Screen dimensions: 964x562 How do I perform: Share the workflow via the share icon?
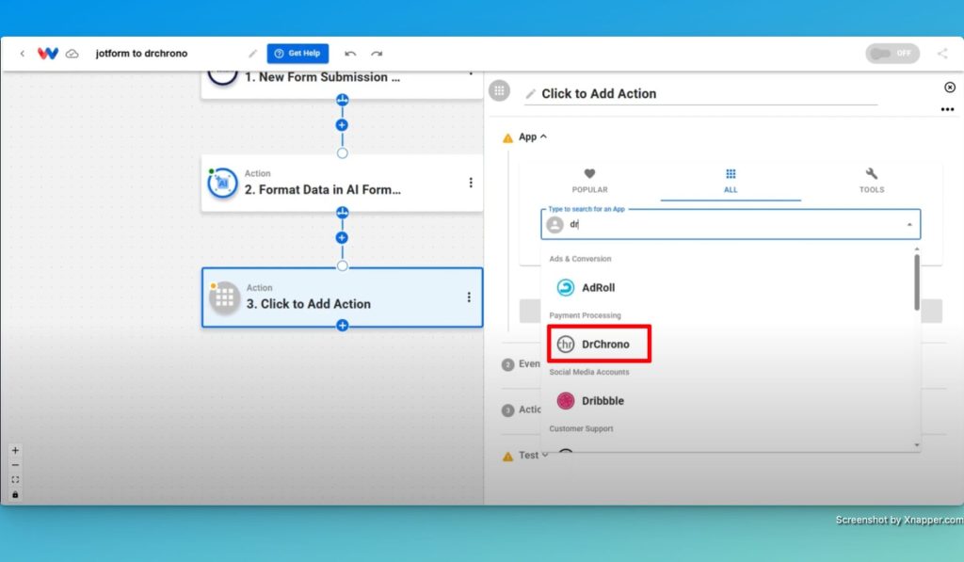(x=941, y=54)
